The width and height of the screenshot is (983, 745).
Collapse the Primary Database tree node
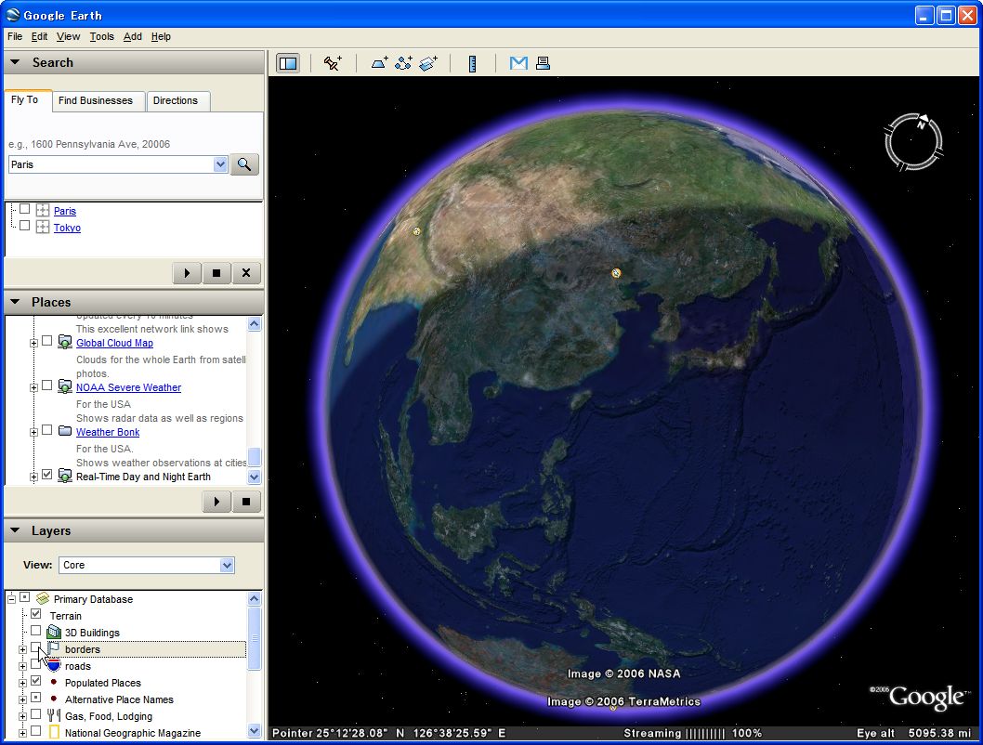click(x=11, y=599)
